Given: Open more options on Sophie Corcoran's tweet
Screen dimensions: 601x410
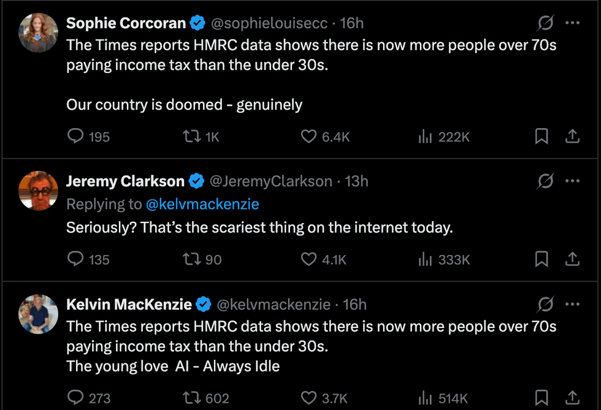Looking at the screenshot, I should point(572,23).
